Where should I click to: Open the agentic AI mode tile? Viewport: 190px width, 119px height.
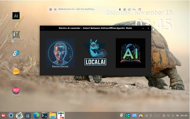(130, 53)
